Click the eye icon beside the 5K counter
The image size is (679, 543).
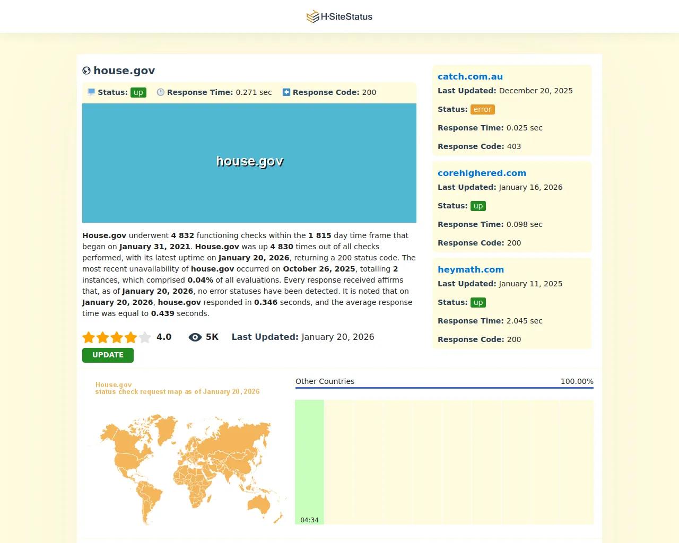195,337
